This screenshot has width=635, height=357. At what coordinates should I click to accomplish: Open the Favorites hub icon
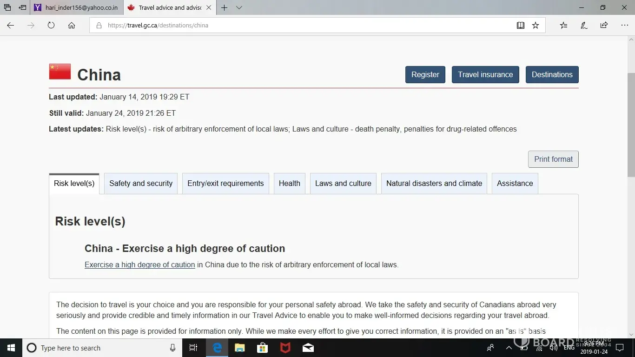pyautogui.click(x=563, y=26)
